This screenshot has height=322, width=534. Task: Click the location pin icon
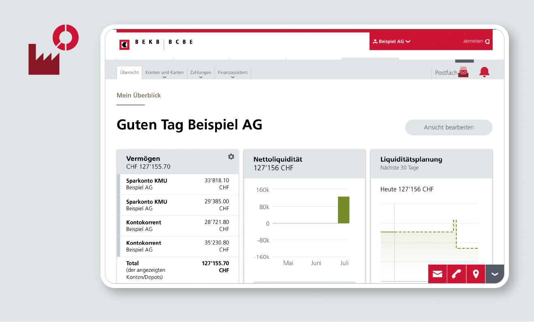point(476,274)
